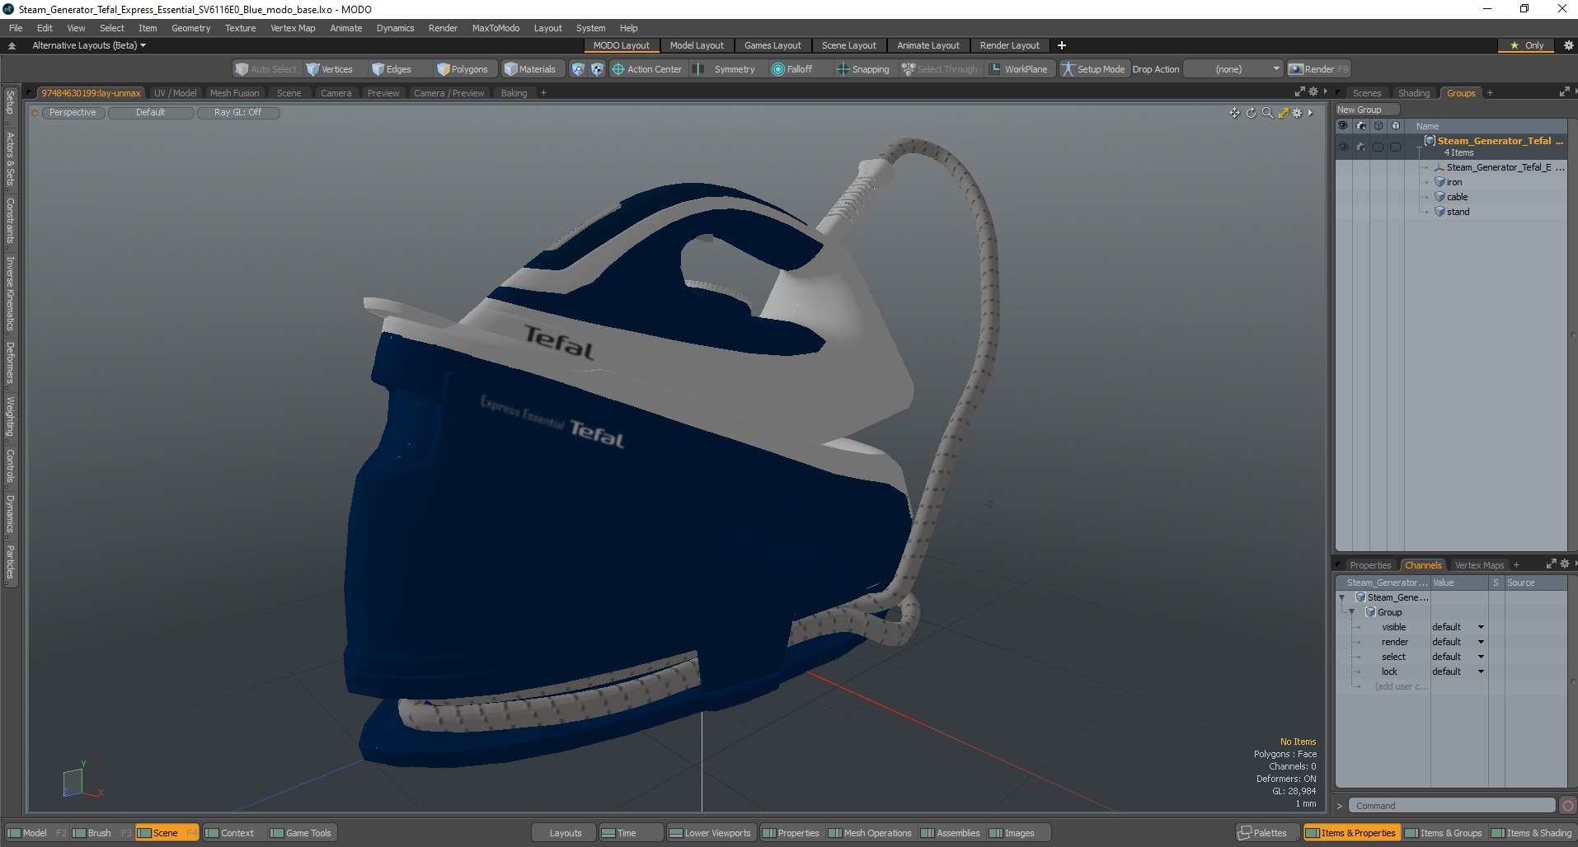The width and height of the screenshot is (1578, 847).
Task: Toggle Ray GL: Off button
Action: tap(238, 113)
